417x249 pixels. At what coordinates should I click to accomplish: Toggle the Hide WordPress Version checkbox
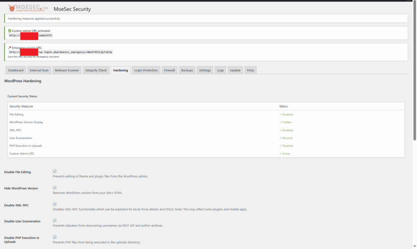coord(55,187)
